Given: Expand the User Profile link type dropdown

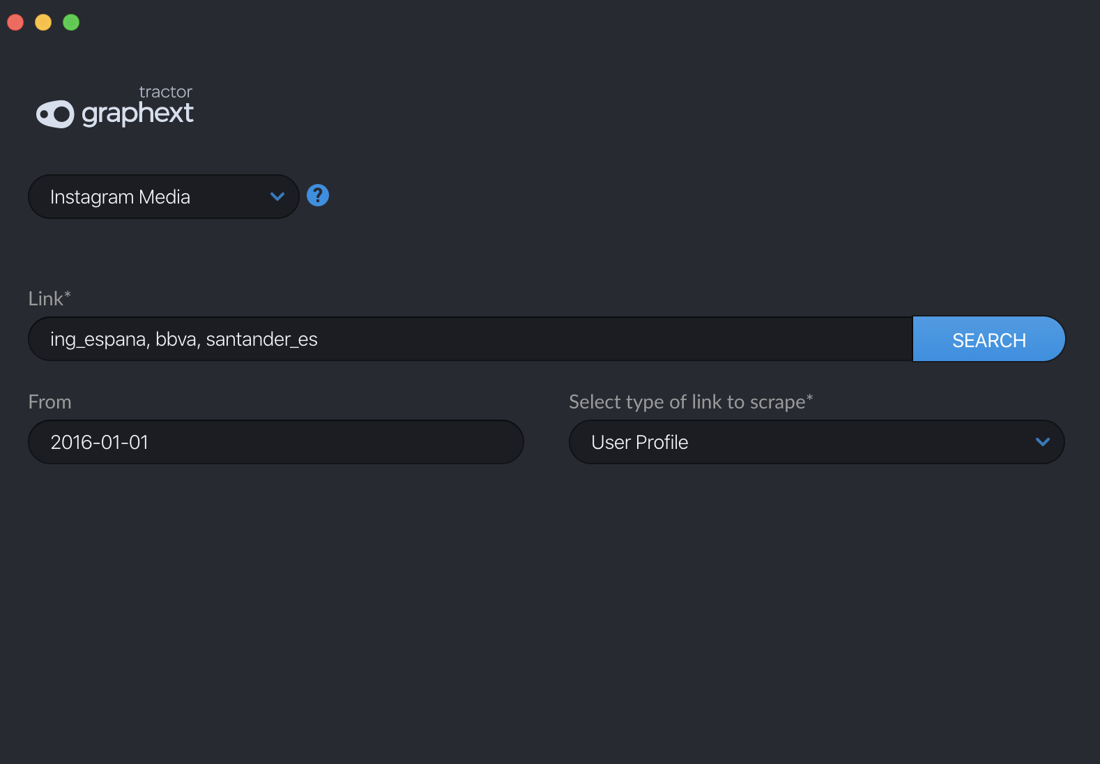Looking at the screenshot, I should pyautogui.click(x=817, y=442).
